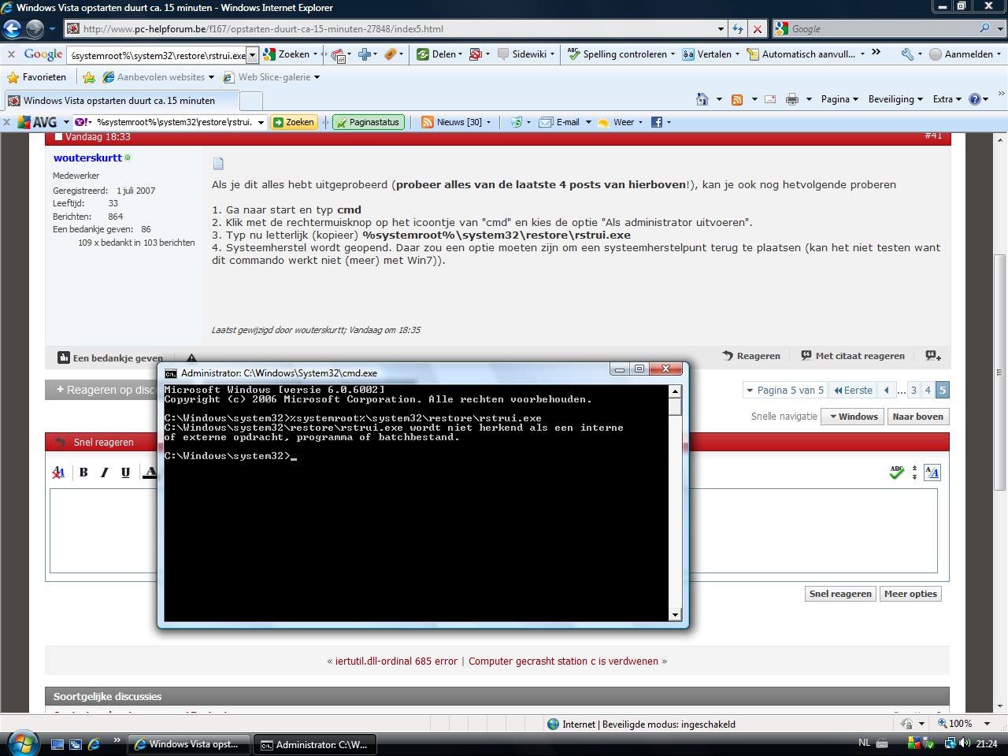Screen dimensions: 1008x756
Task: Refresh the page with the address bar icon
Action: (x=738, y=28)
